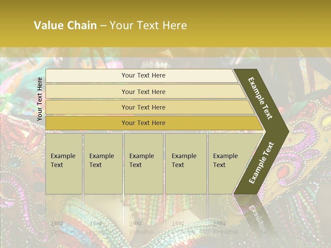Click the white teeth in the background photo
The height and width of the screenshot is (248, 331).
coord(157,65)
